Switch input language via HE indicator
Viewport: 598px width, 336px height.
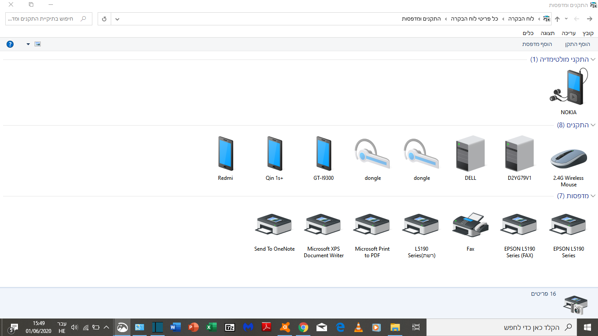pos(62,327)
